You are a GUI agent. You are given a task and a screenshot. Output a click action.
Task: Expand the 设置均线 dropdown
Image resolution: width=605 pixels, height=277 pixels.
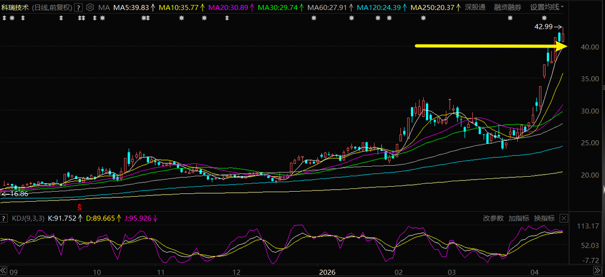click(547, 8)
